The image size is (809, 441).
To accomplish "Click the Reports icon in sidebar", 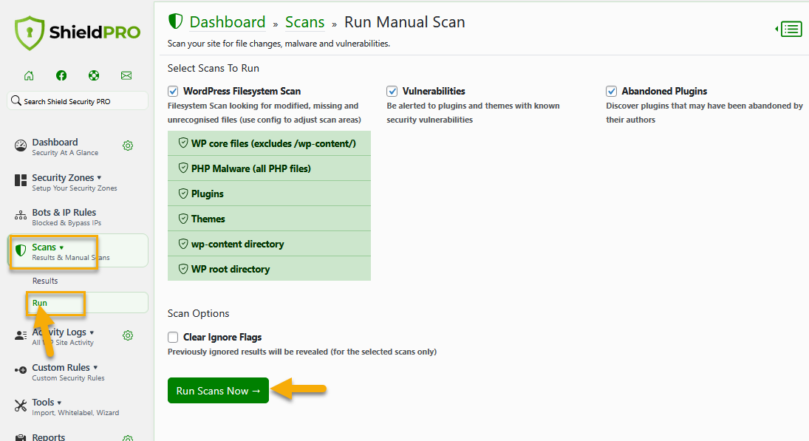I will pyautogui.click(x=21, y=438).
